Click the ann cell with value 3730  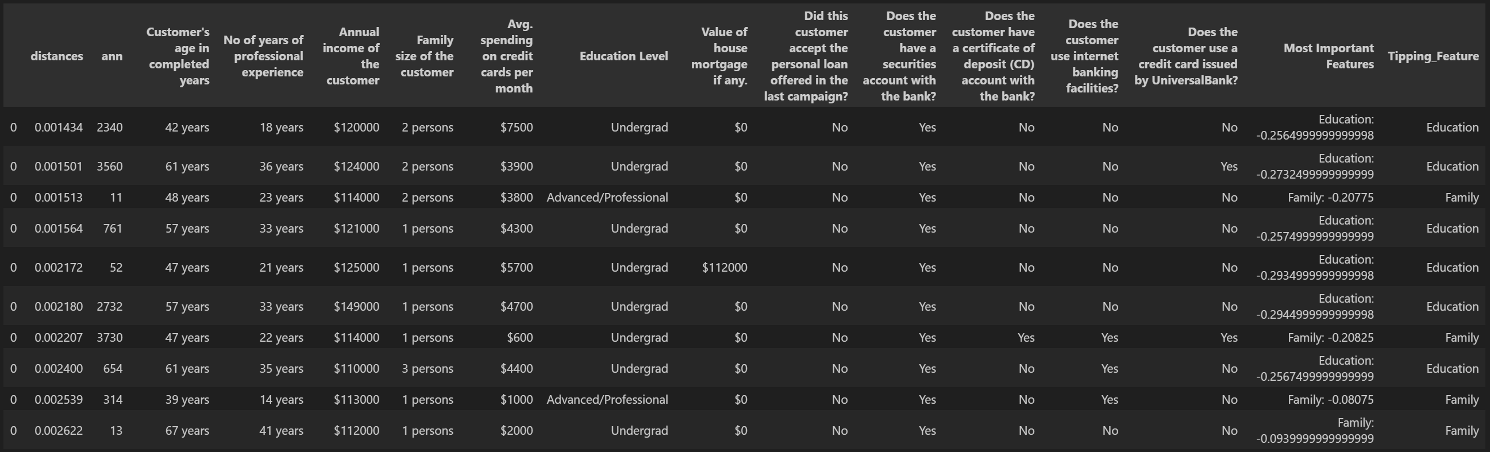pos(109,338)
